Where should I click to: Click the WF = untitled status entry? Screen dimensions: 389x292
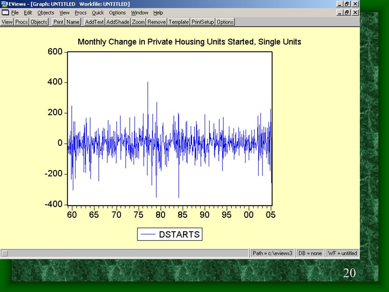pos(342,253)
